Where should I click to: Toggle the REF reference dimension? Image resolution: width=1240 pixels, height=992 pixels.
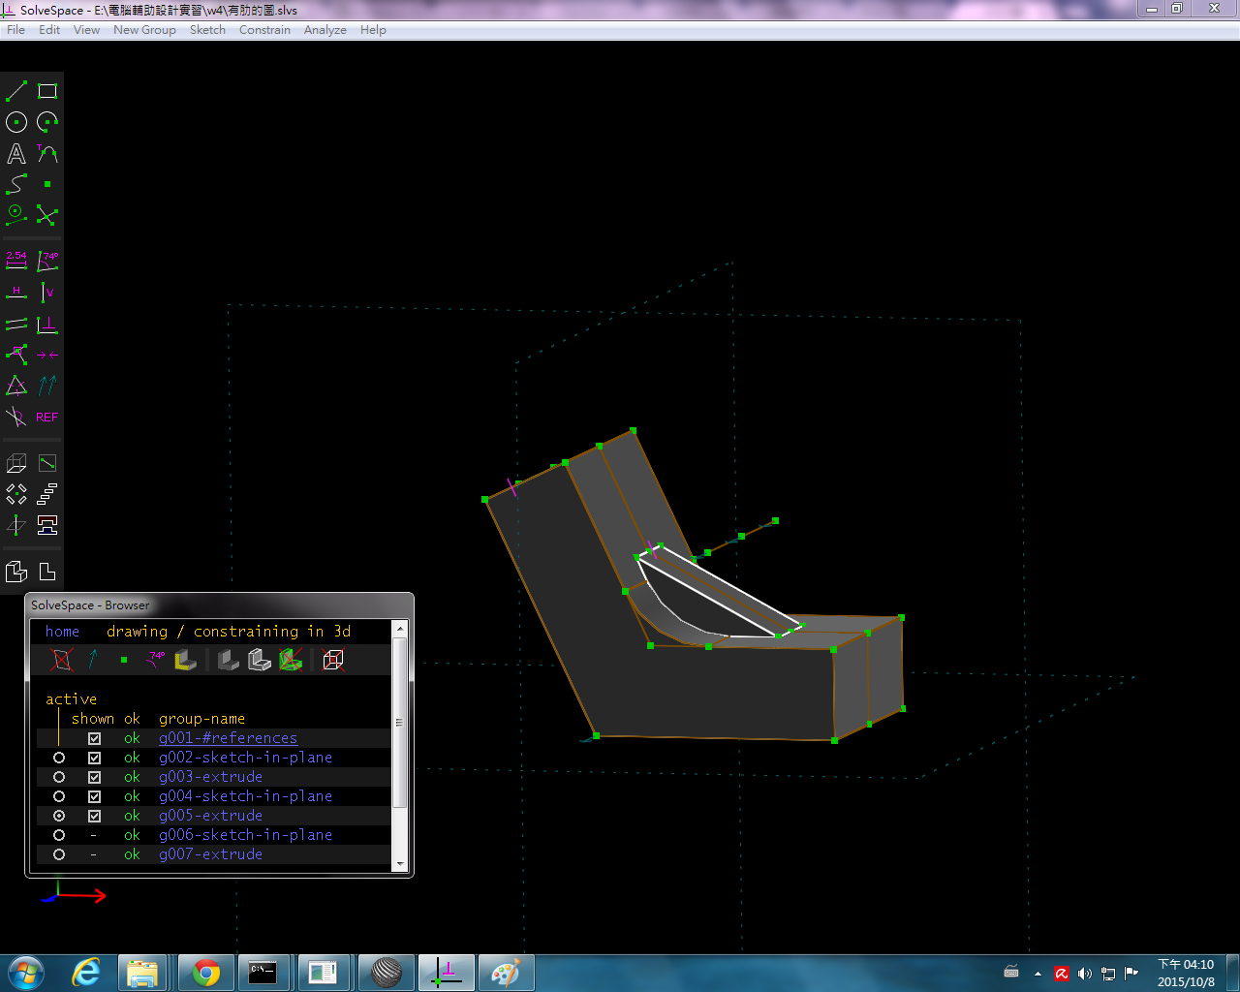pyautogui.click(x=47, y=417)
